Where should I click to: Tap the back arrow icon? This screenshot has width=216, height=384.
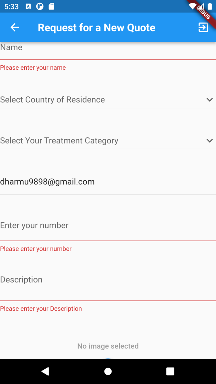(x=15, y=27)
